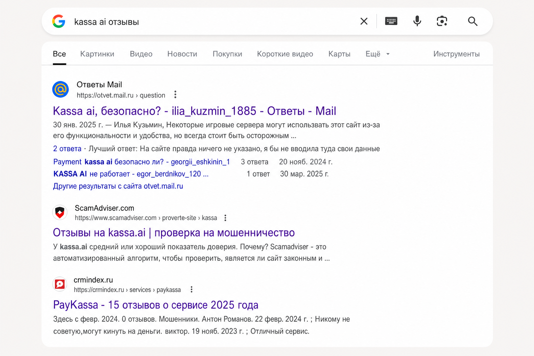Click the magnifying glass search icon

(472, 21)
